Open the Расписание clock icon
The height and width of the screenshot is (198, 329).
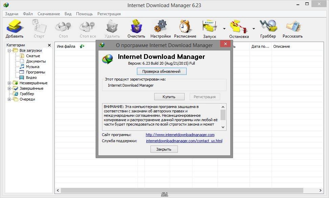tap(185, 26)
